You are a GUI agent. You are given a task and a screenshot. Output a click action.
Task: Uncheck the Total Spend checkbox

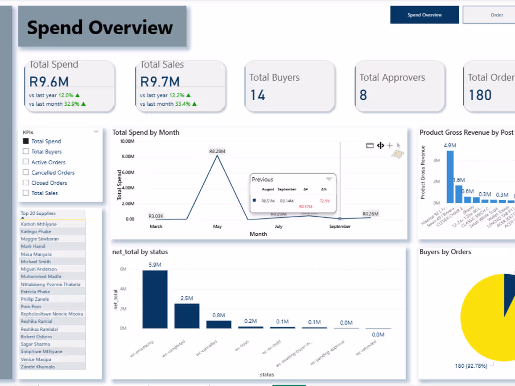(25, 141)
